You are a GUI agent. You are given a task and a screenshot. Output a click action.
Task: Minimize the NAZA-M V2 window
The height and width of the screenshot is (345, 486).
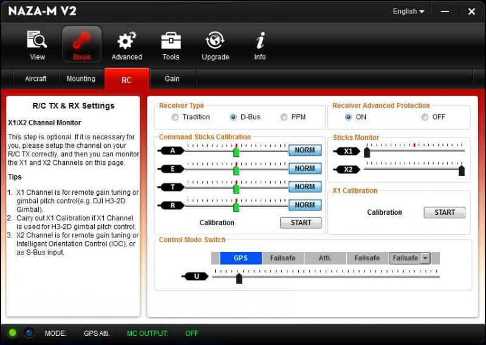(445, 12)
